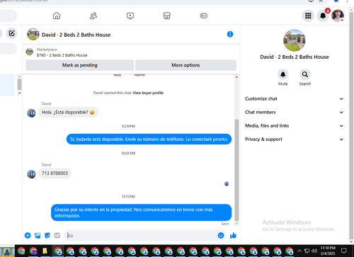
Task: Choose a GIF icon
Action: point(57,235)
